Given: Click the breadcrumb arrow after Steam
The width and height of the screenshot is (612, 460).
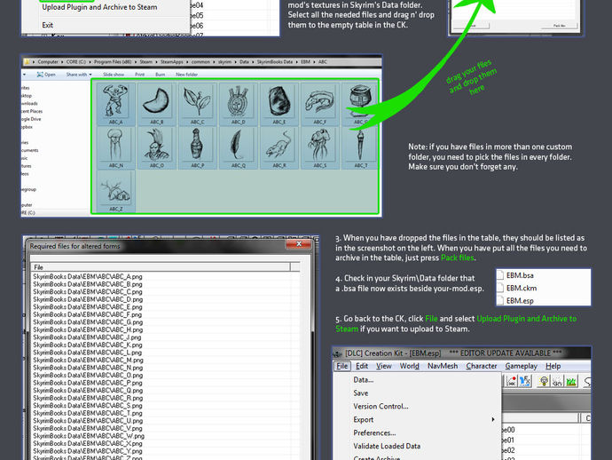Looking at the screenshot, I should [x=156, y=62].
